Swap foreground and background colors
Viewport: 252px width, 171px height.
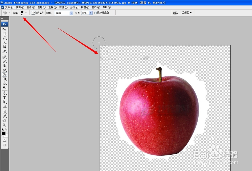[x=6, y=129]
